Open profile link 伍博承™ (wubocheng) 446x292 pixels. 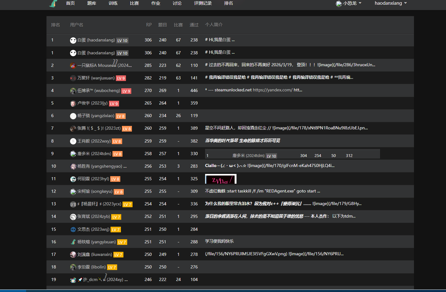tap(99, 90)
